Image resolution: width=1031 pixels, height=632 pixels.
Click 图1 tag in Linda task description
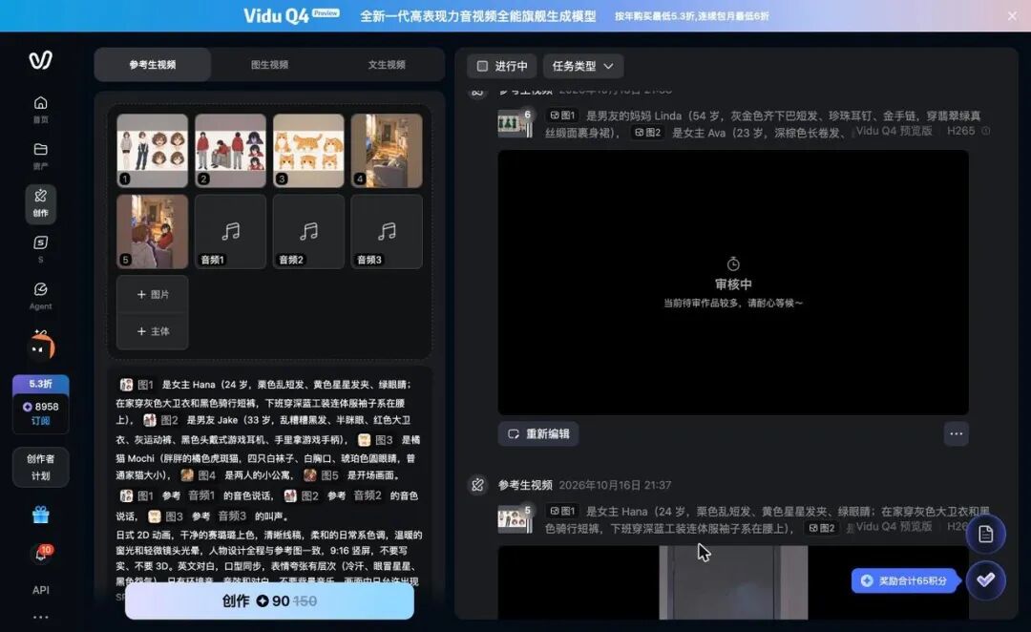[x=562, y=116]
